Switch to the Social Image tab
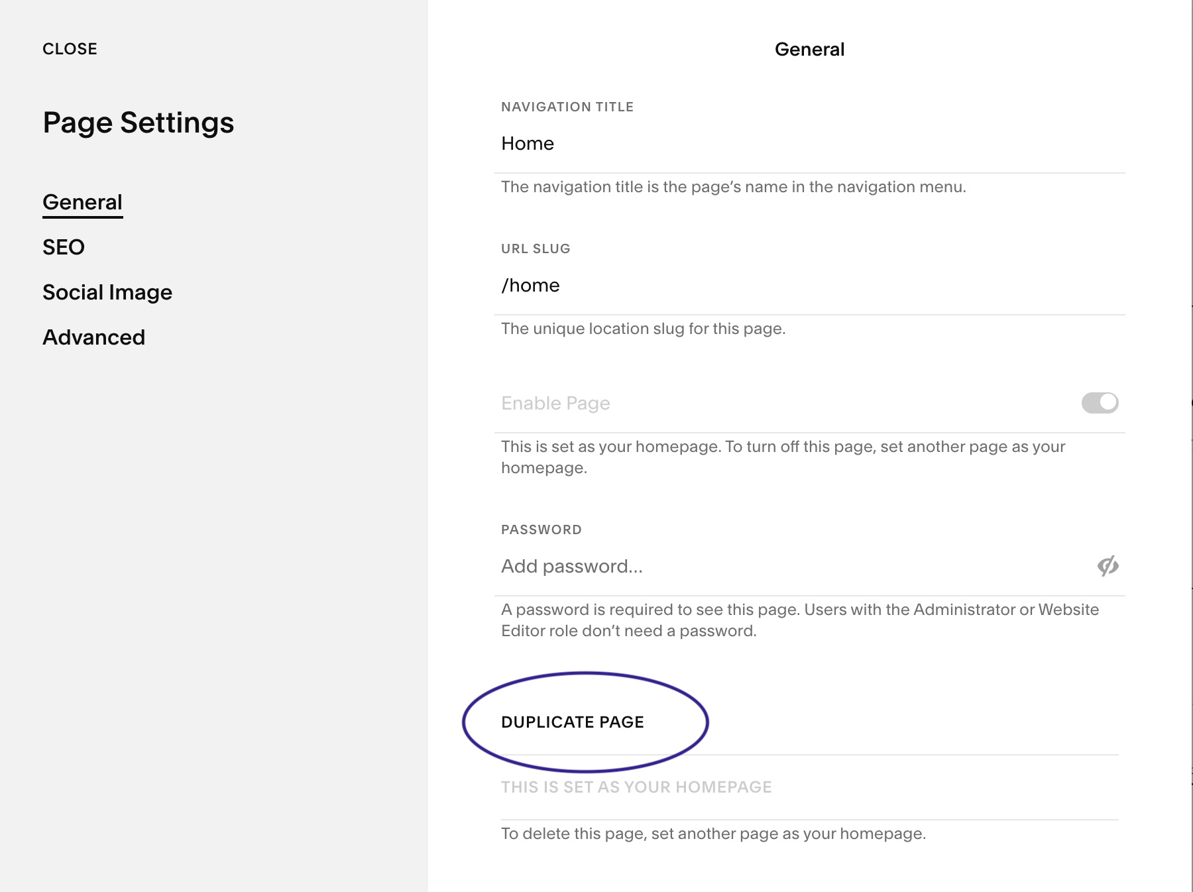The image size is (1193, 892). (107, 292)
